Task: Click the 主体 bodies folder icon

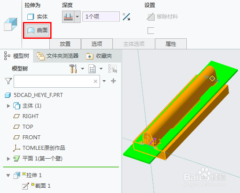Action: tap(17, 106)
